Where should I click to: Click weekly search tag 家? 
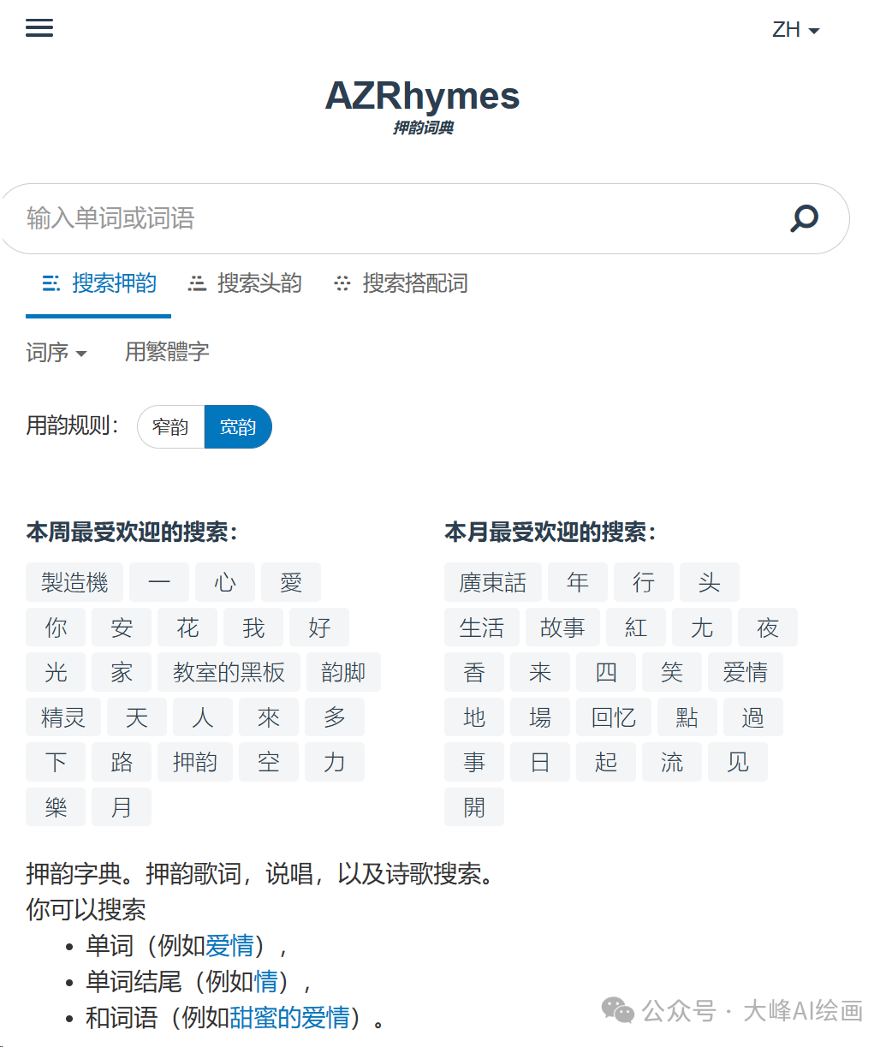pos(122,672)
